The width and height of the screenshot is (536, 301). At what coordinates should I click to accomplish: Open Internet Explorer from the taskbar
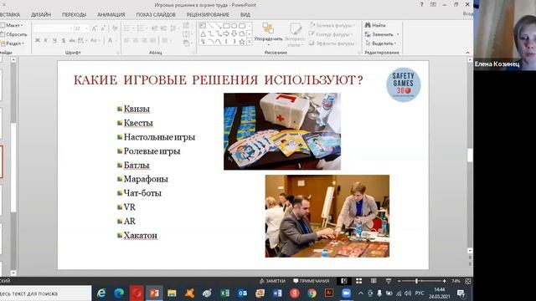pyautogui.click(x=101, y=293)
